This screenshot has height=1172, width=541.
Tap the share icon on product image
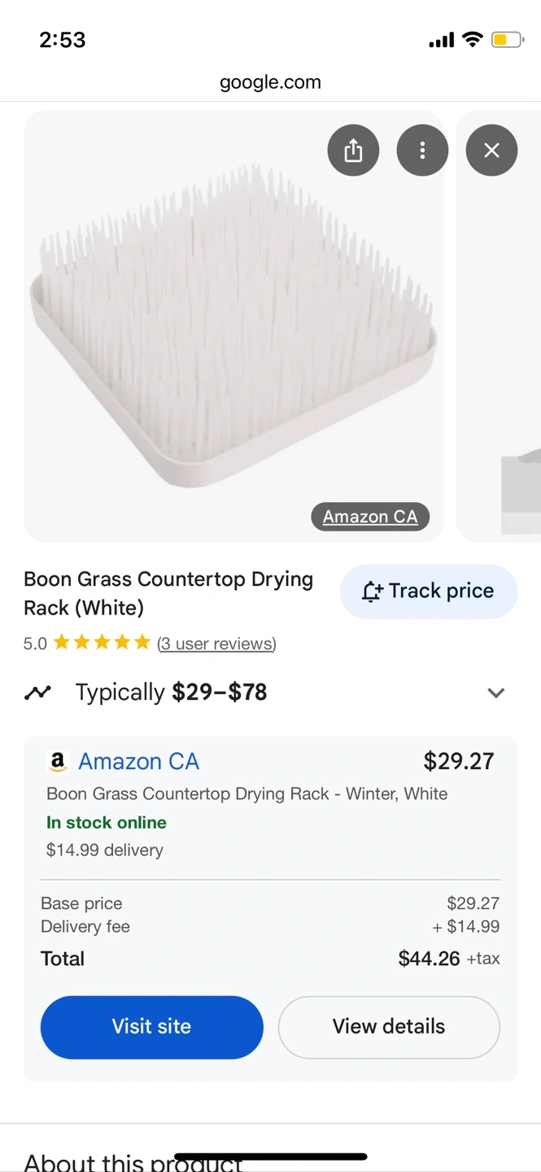[353, 151]
